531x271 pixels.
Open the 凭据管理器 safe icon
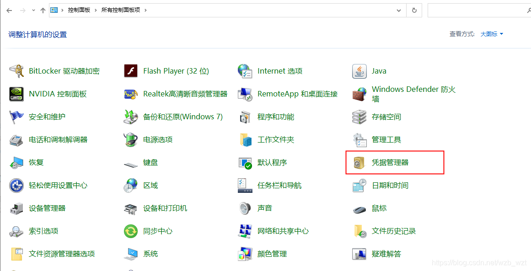tap(359, 163)
